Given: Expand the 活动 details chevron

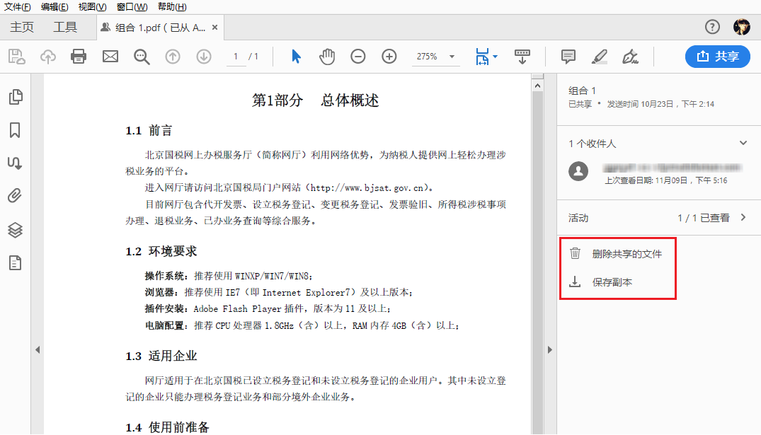Looking at the screenshot, I should (743, 217).
